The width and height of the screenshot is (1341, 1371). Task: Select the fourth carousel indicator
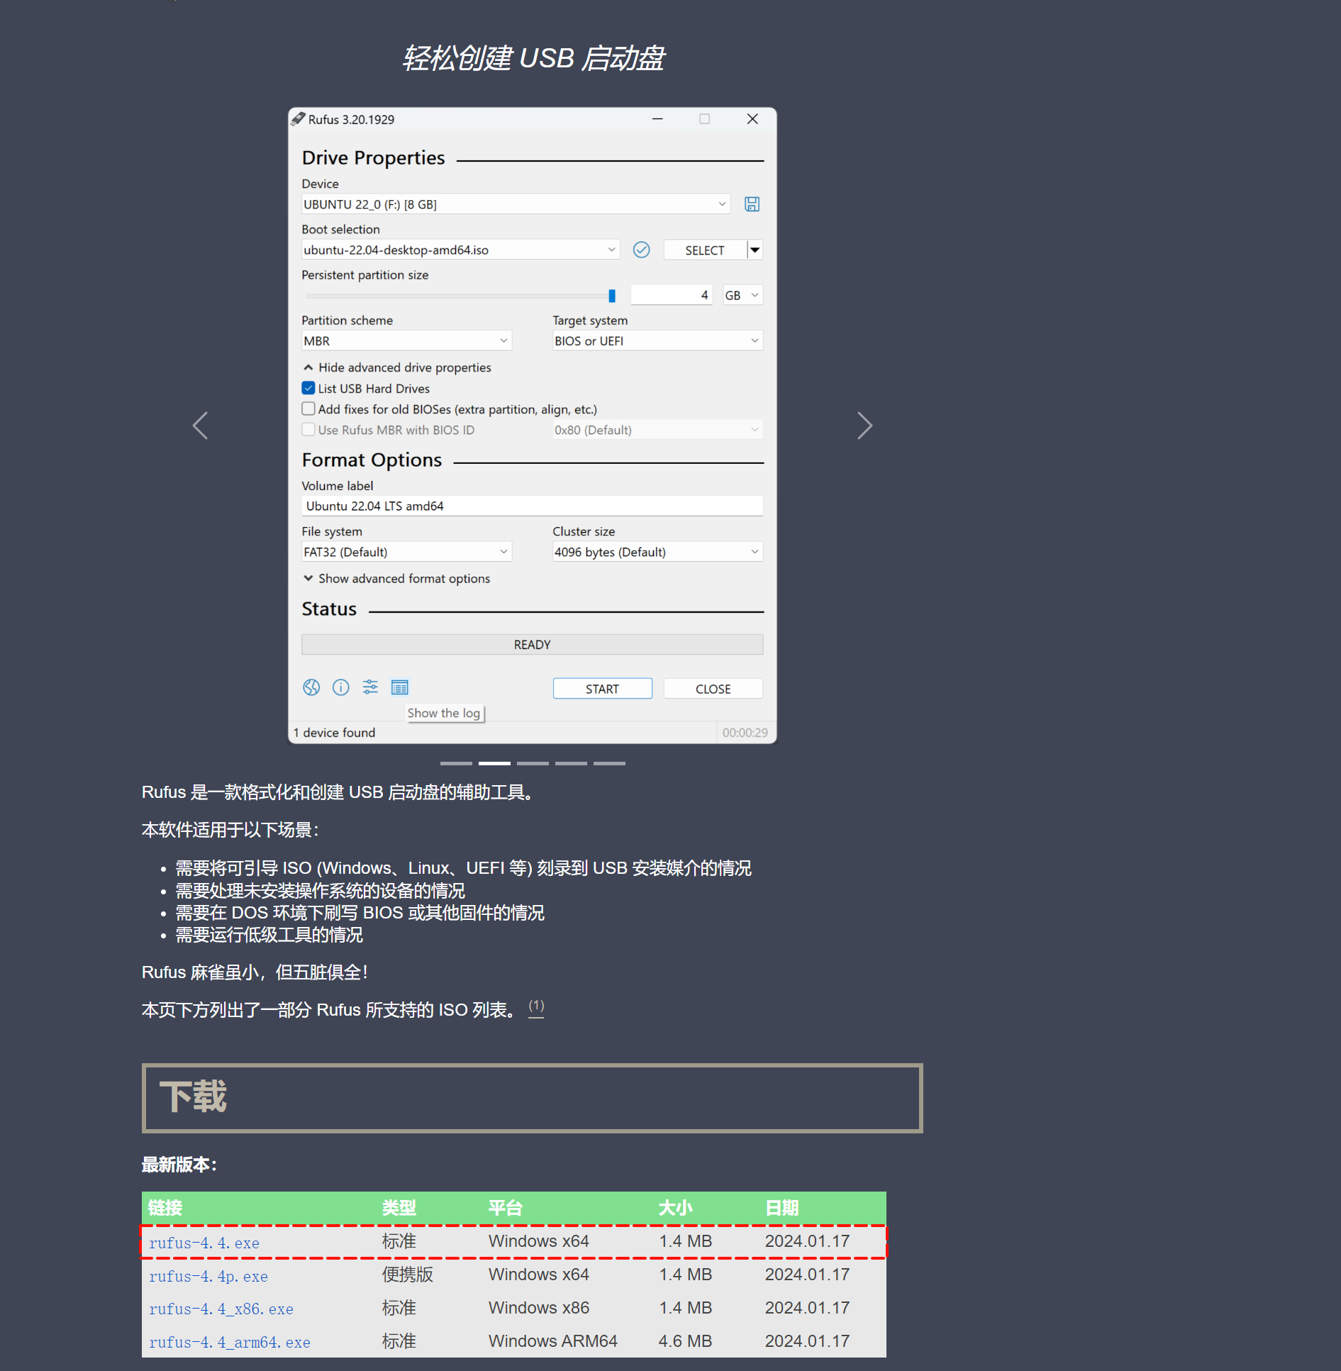pyautogui.click(x=571, y=763)
